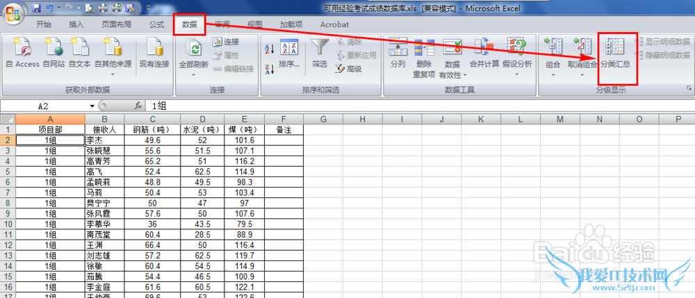Import data with 自 Access

coord(22,53)
